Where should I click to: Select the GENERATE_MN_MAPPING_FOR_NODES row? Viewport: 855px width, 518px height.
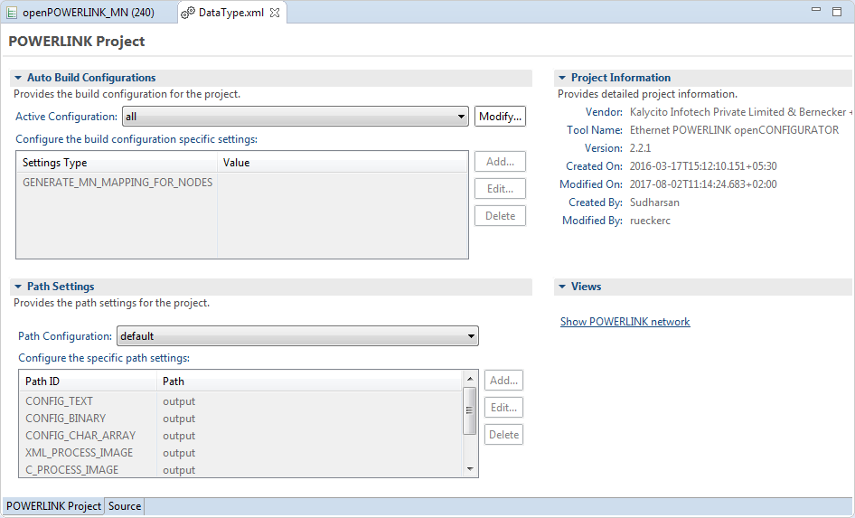[x=242, y=182]
